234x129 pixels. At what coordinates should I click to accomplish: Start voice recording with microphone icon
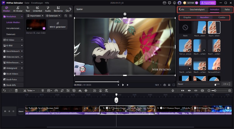(x=173, y=91)
